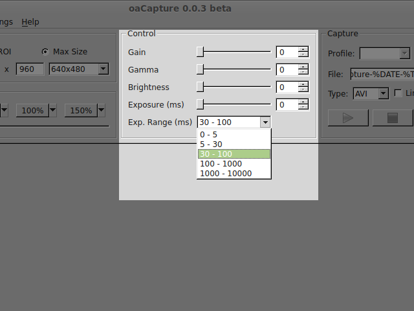Viewport: 414px width, 311px height.
Task: Select the Max Size radio button
Action: (45, 52)
